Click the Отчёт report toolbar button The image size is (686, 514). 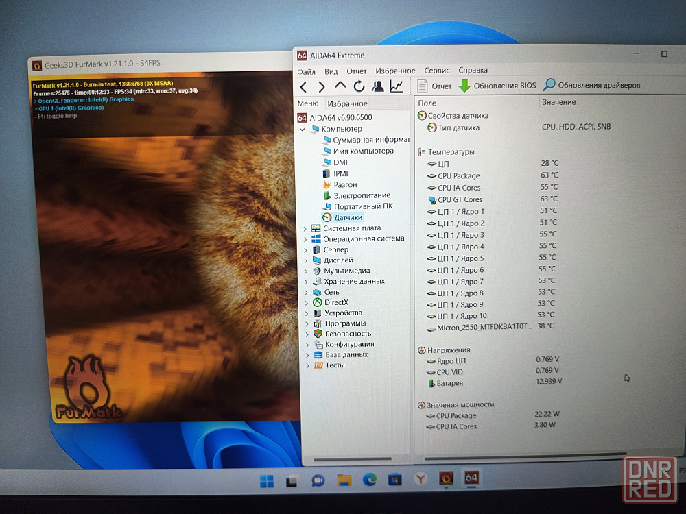coord(434,86)
